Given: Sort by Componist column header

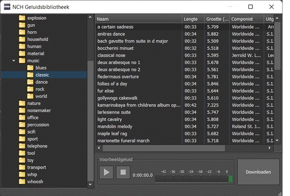Looking at the screenshot, I should tap(247, 19).
